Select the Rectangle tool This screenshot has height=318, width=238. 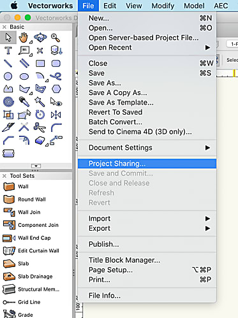pos(40,63)
